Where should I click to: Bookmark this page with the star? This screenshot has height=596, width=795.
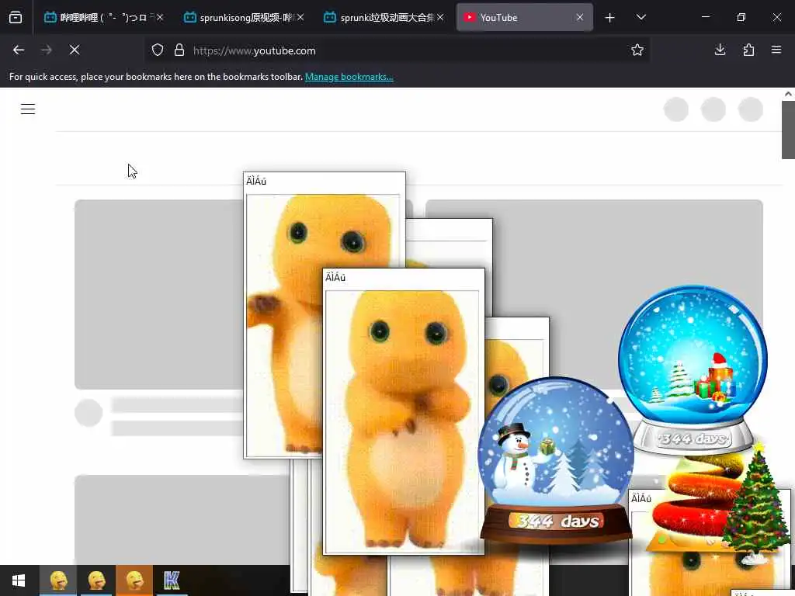(637, 50)
